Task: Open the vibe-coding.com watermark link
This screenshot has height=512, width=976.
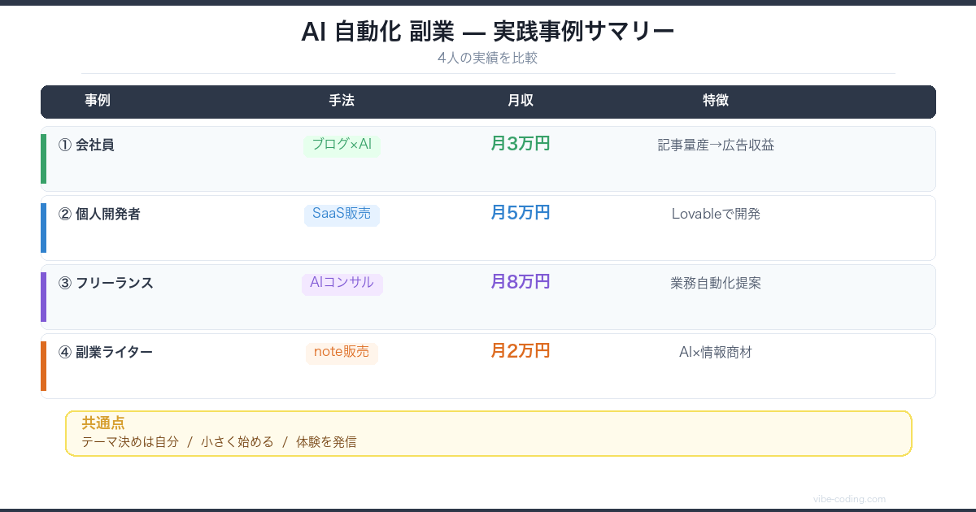Action: point(849,499)
